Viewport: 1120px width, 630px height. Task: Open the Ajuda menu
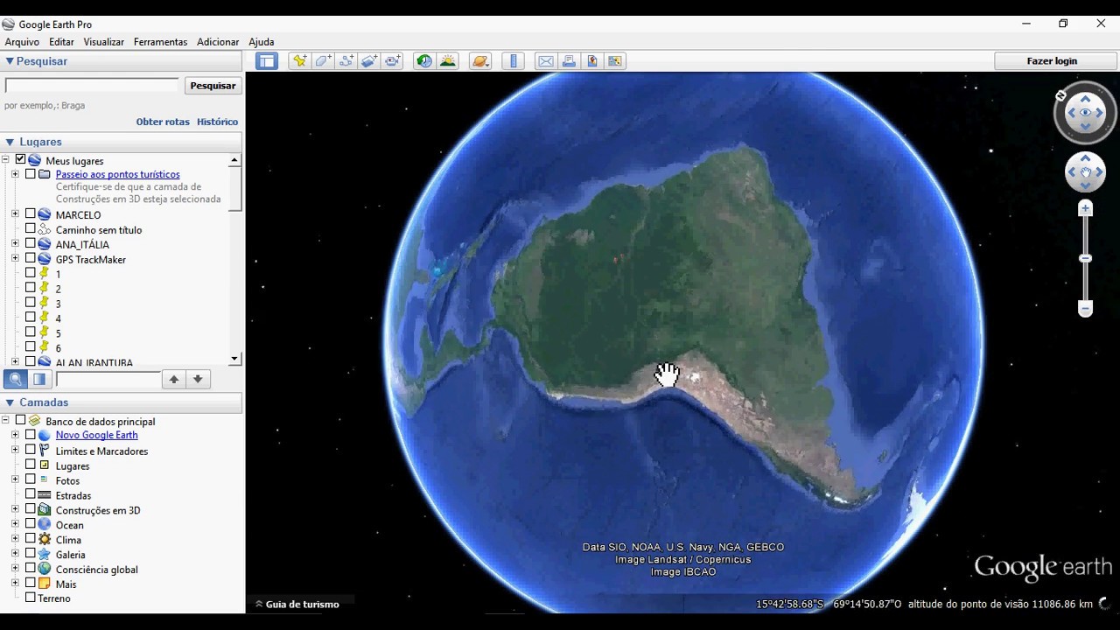pyautogui.click(x=262, y=42)
